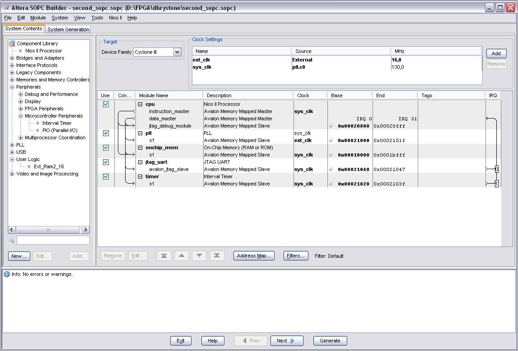The image size is (518, 351).
Task: Open the Device Family dropdown
Action: coord(177,52)
